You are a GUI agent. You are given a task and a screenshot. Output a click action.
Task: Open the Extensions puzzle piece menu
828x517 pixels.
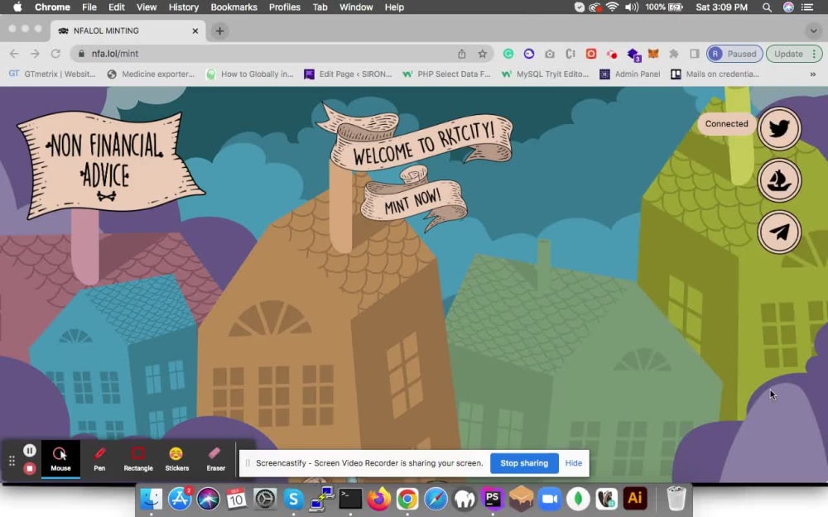(x=674, y=54)
